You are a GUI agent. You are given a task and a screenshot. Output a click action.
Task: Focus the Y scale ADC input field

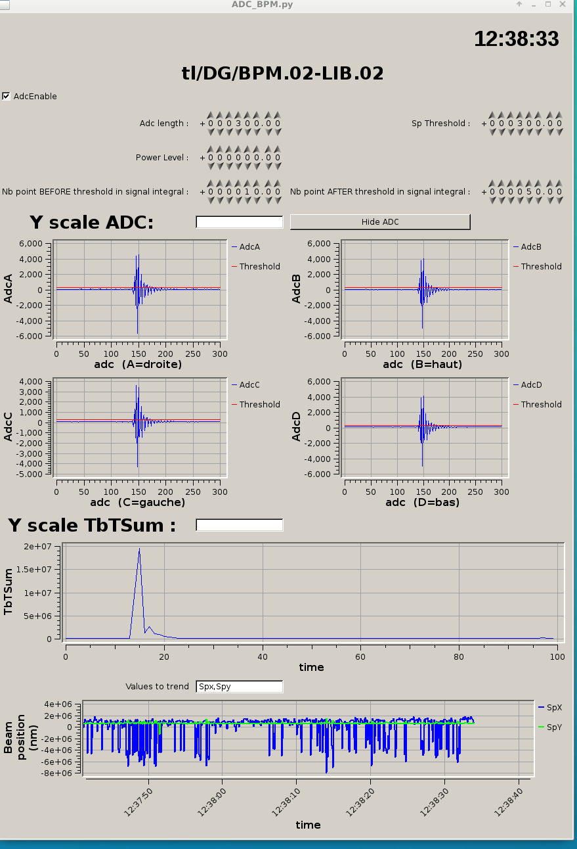239,222
